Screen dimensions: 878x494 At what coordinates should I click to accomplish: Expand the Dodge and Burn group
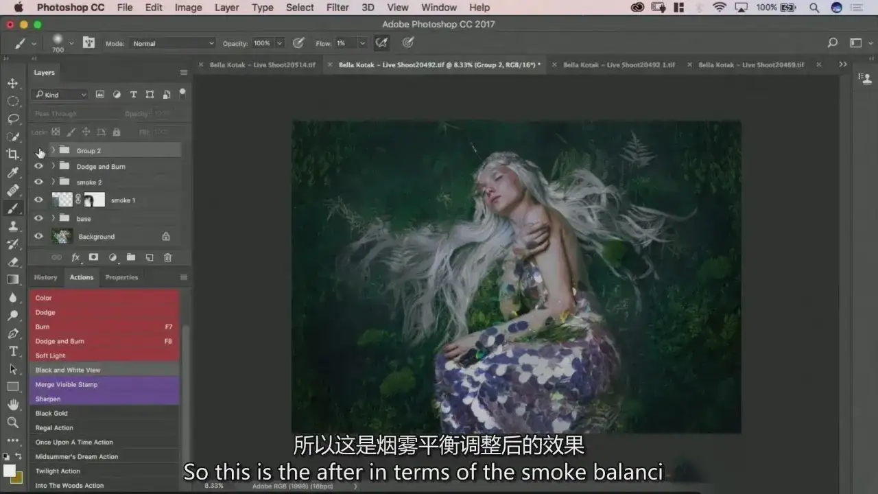click(x=53, y=166)
